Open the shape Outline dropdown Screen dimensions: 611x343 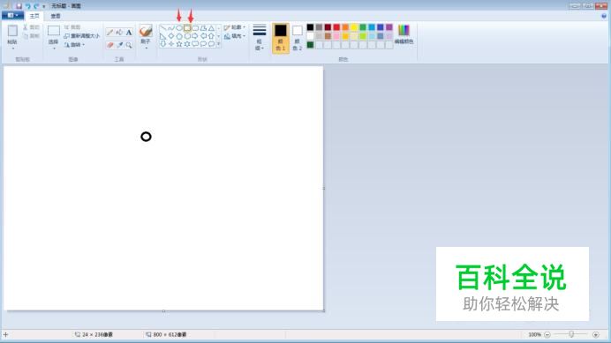coord(235,27)
